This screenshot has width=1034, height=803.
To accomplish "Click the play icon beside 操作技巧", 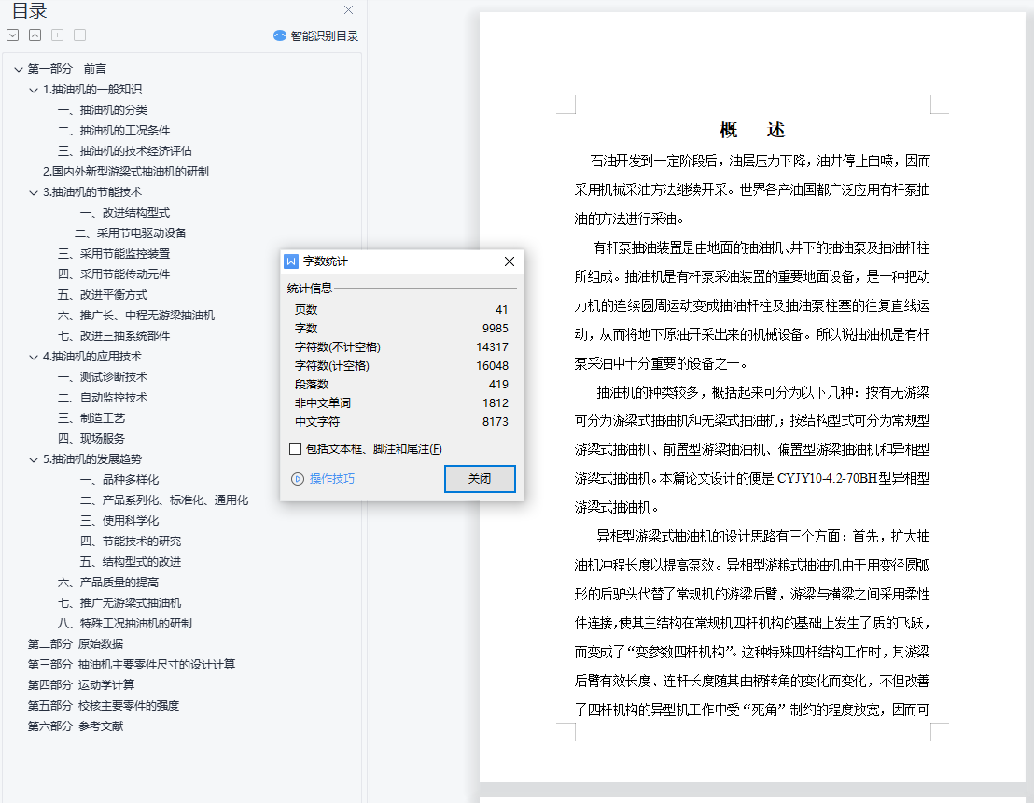I will [298, 479].
